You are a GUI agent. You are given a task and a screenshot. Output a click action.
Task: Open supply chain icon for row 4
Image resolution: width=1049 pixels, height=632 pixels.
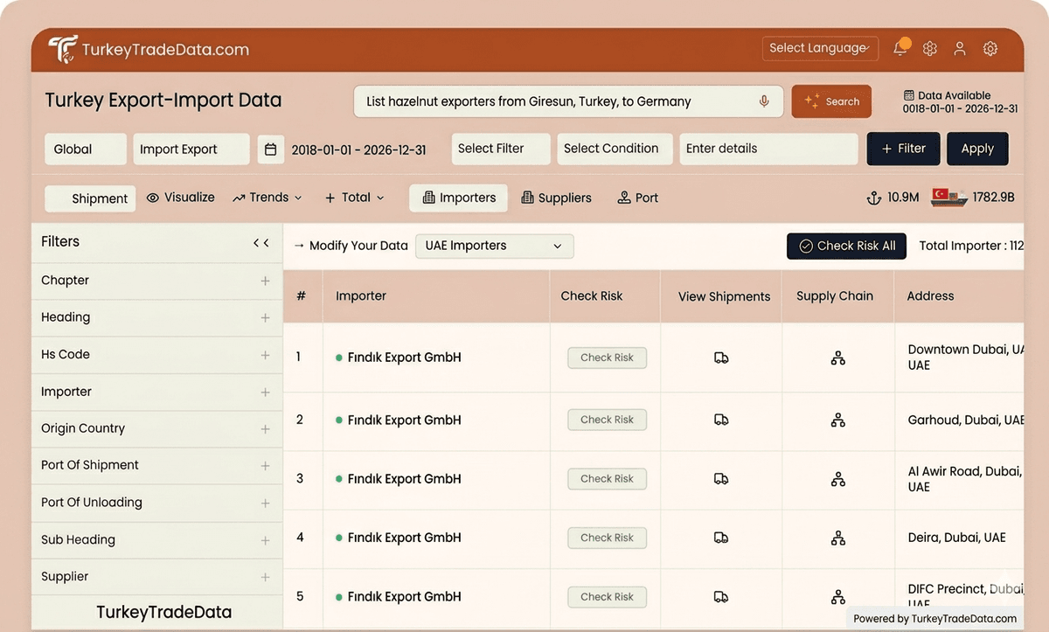click(837, 538)
